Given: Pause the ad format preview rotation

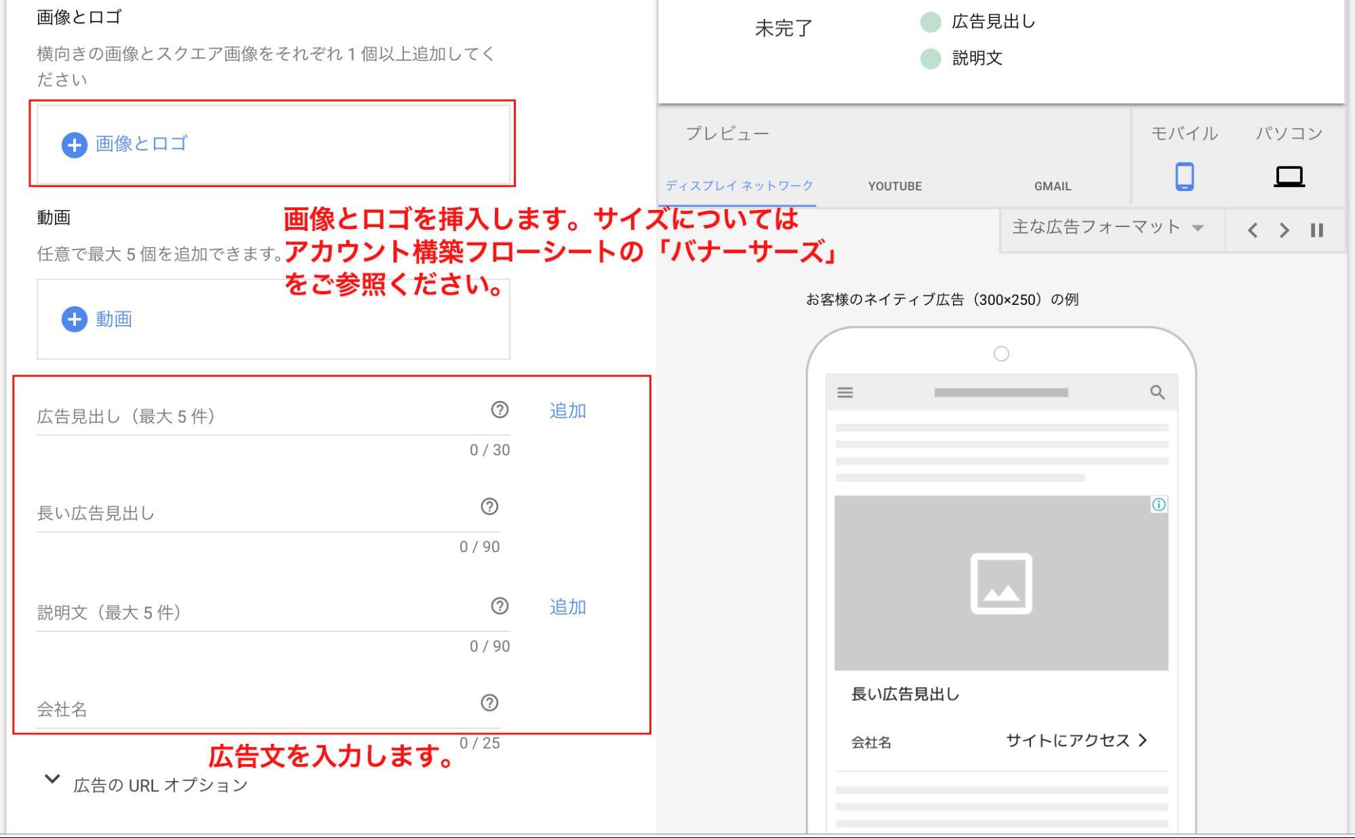Looking at the screenshot, I should tap(1316, 230).
